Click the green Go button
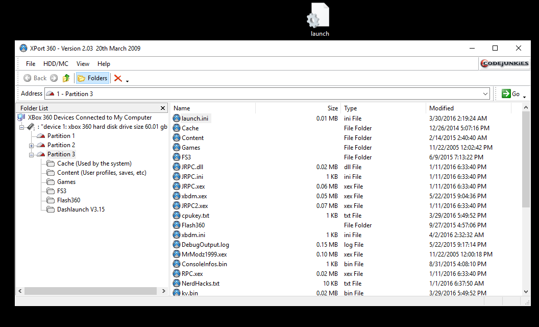 [510, 94]
